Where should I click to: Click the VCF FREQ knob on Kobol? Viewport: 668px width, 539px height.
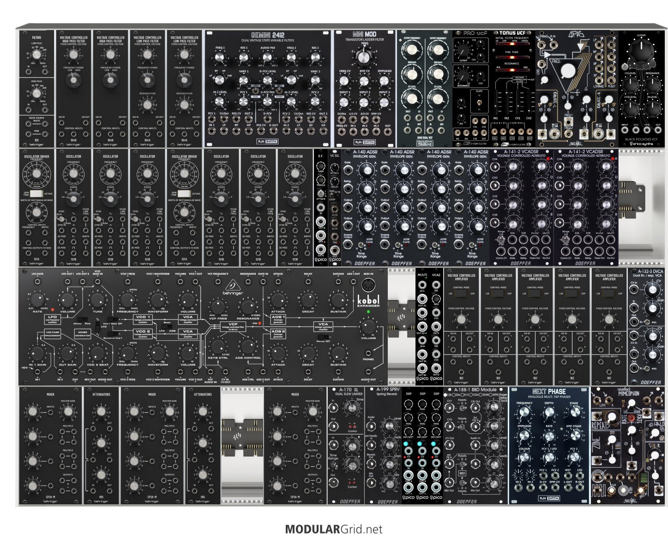pos(218,307)
